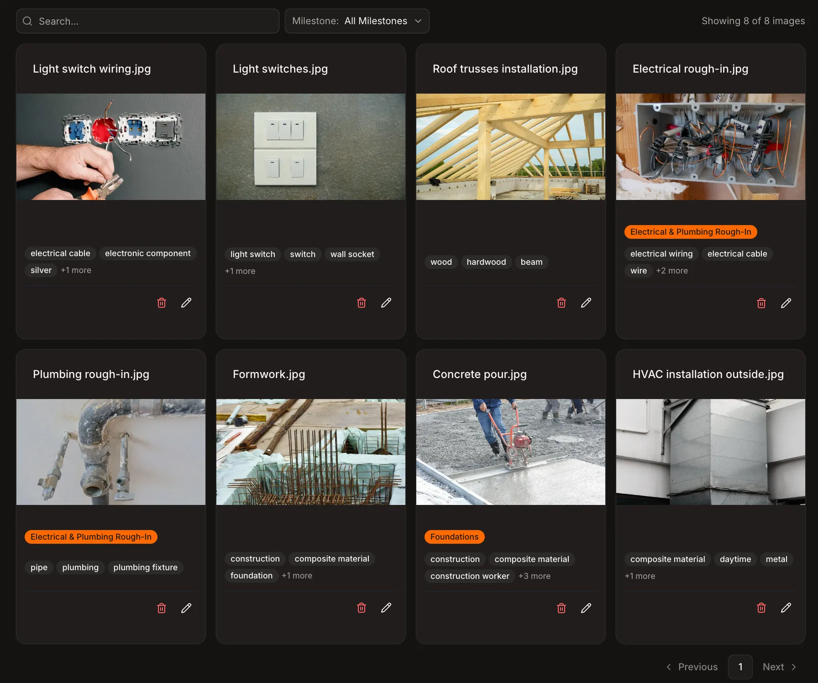The width and height of the screenshot is (818, 683).
Task: Edit Light switches.jpg with pencil icon
Action: pyautogui.click(x=386, y=303)
